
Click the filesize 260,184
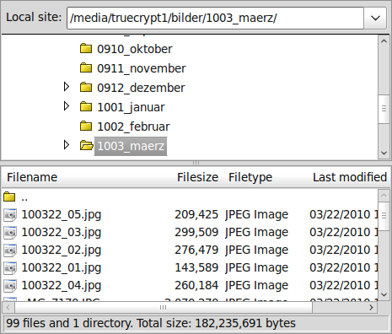(196, 285)
